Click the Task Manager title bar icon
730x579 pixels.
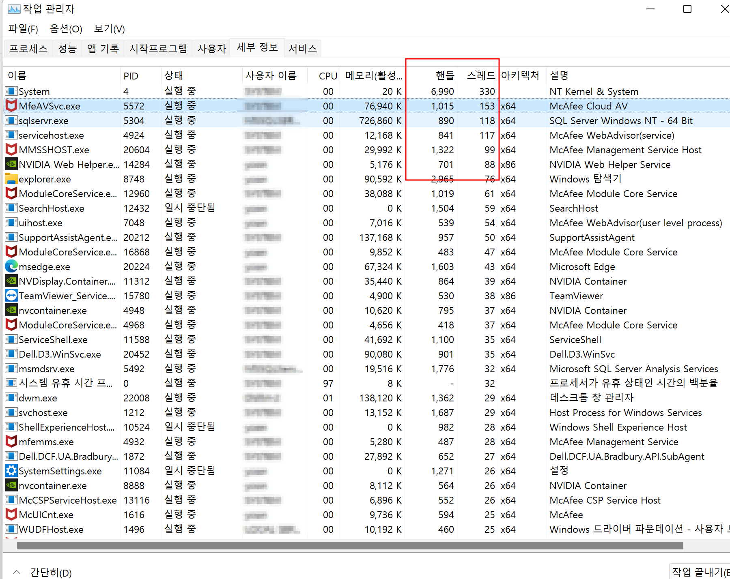(x=14, y=9)
